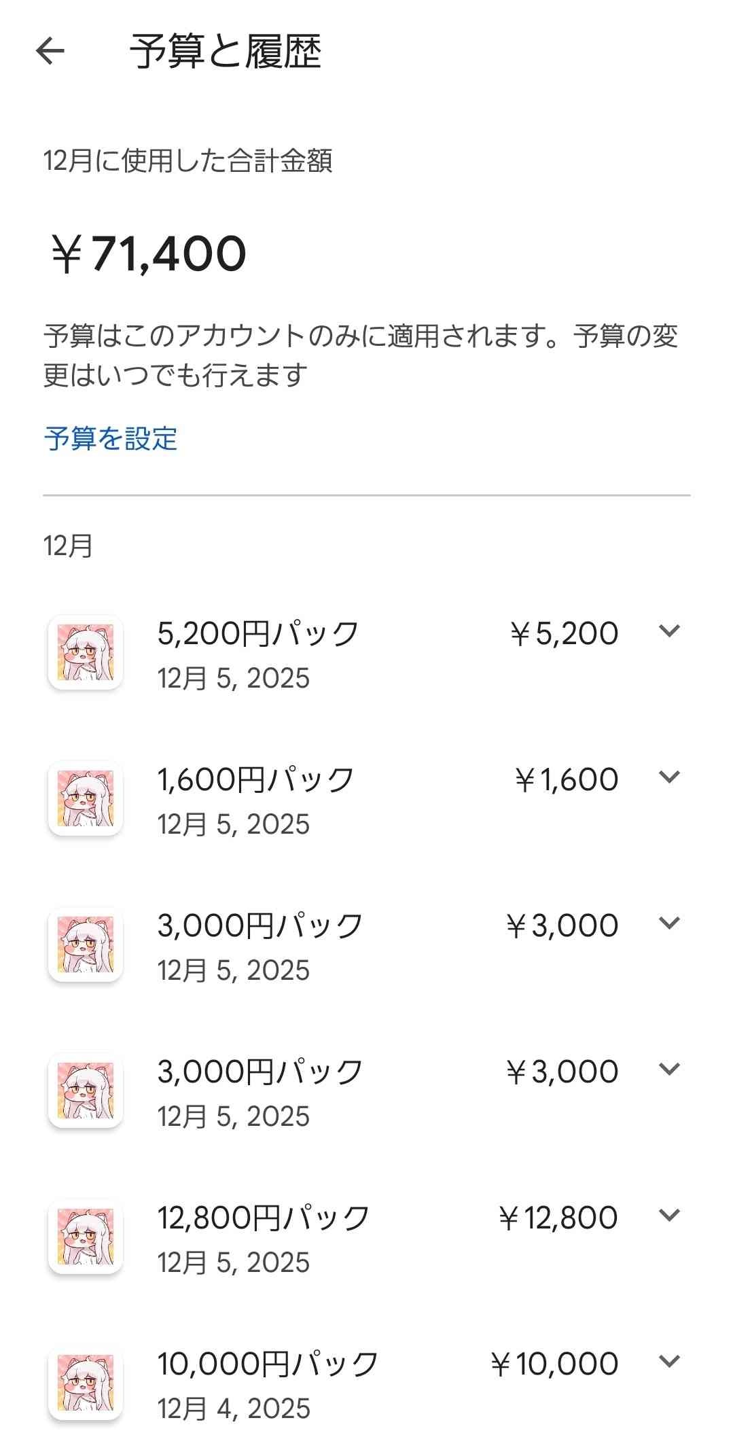
Task: Expand the second 3,000円パック chevron
Action: point(669,1069)
